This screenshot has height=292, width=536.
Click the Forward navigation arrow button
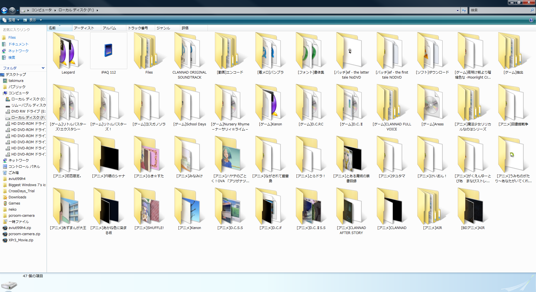pos(12,10)
